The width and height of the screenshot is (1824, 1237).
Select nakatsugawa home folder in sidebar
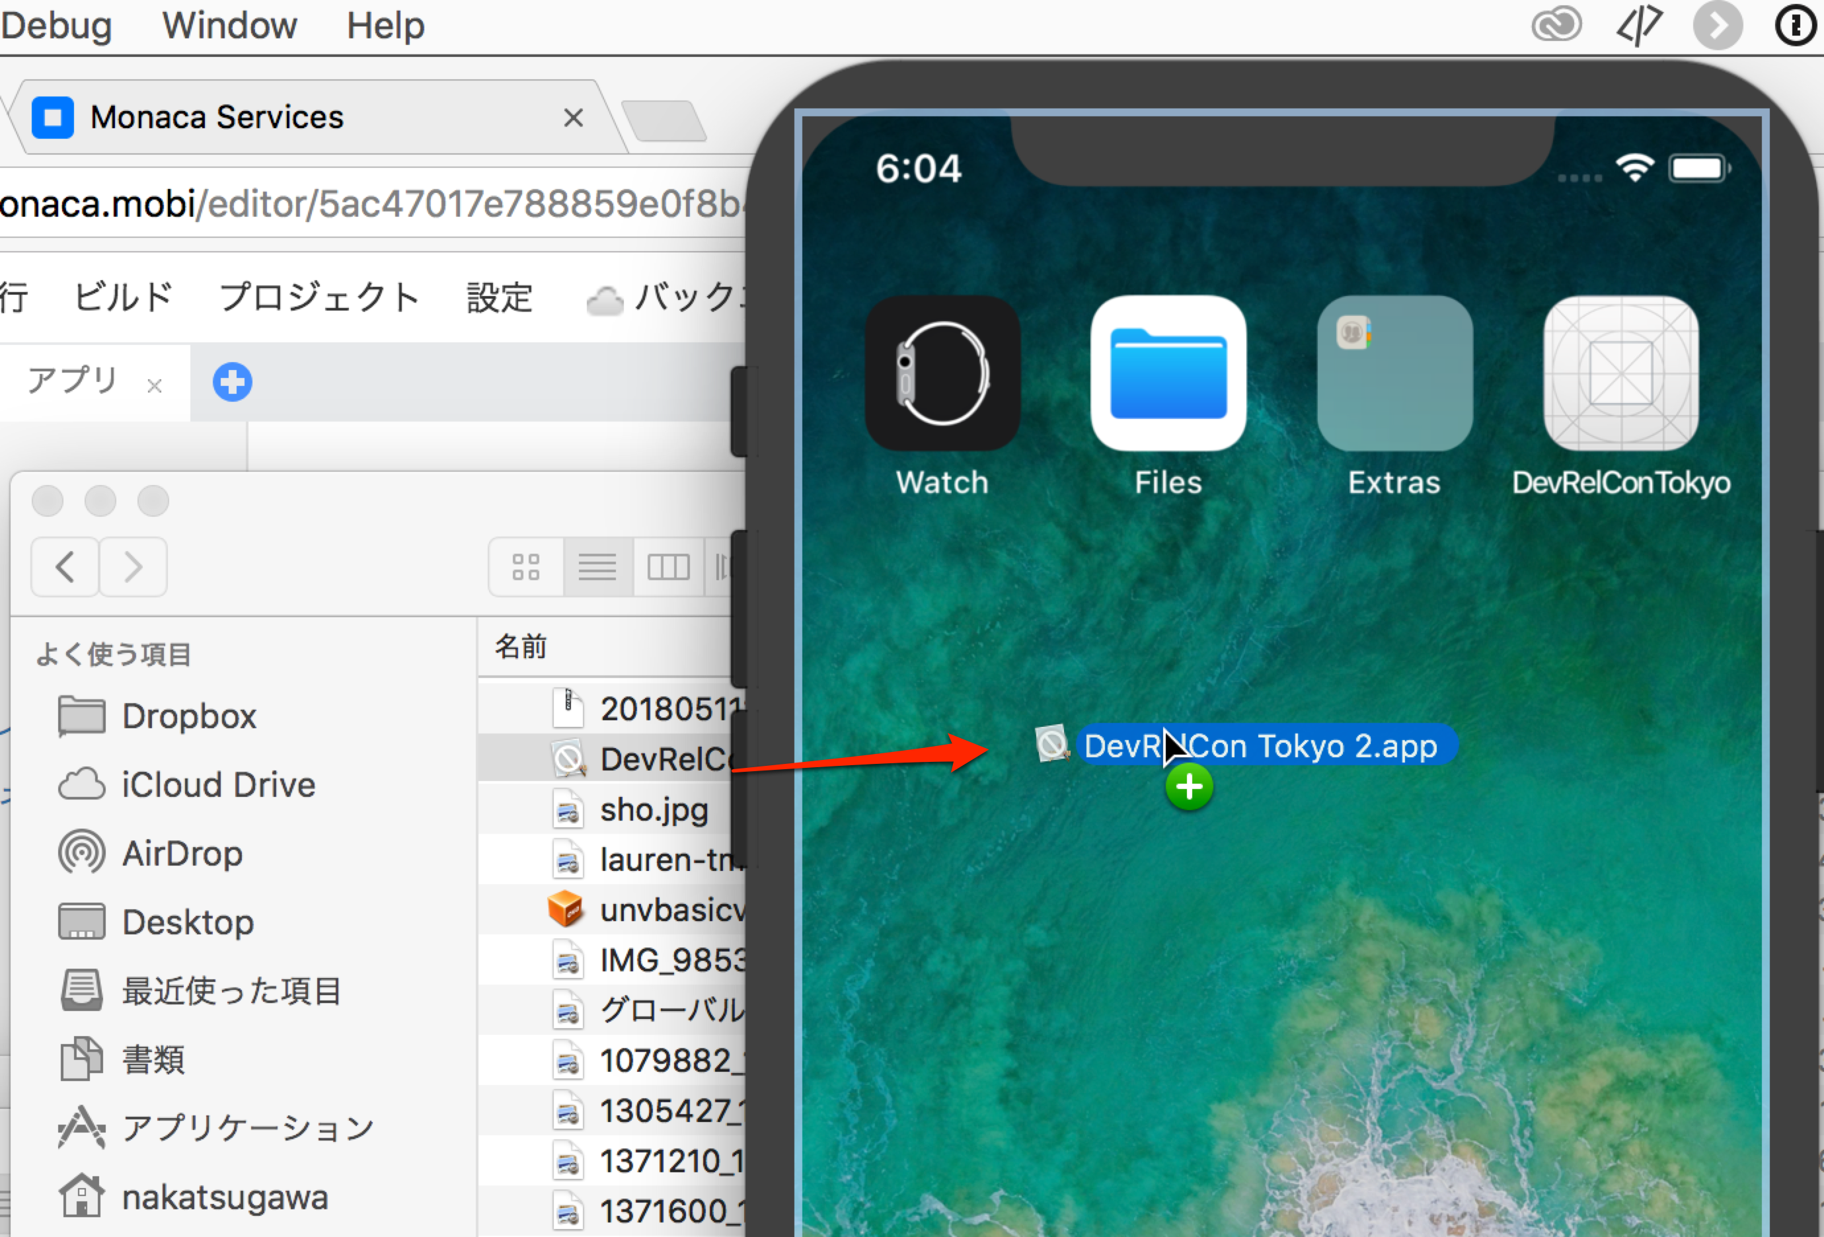click(193, 1197)
